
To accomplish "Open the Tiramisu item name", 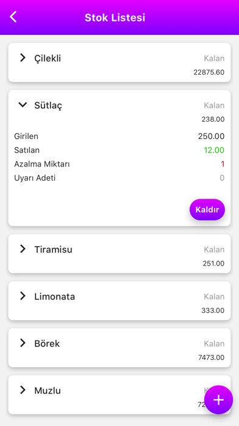I will 53,249.
